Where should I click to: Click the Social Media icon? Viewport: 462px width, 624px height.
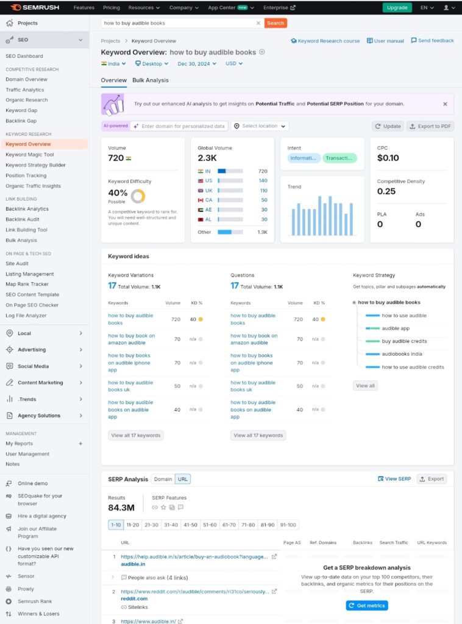10,366
